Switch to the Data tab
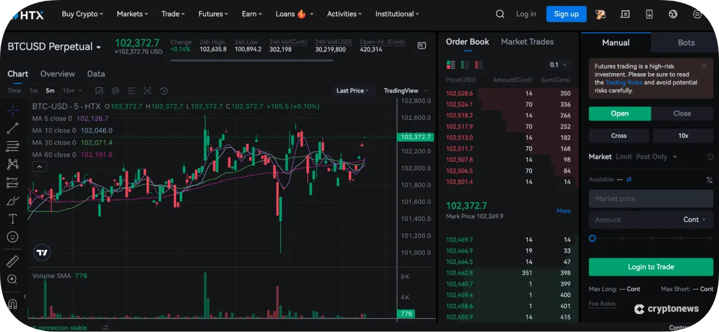Viewport: 719px width, 332px height. [96, 74]
